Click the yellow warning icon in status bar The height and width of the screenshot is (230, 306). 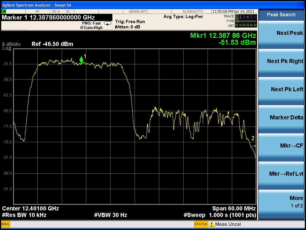pos(211,224)
